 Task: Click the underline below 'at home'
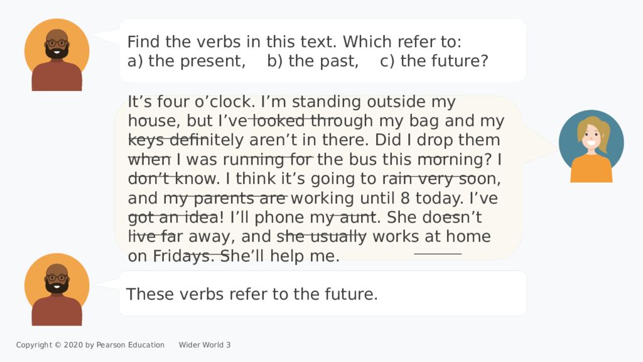(438, 254)
